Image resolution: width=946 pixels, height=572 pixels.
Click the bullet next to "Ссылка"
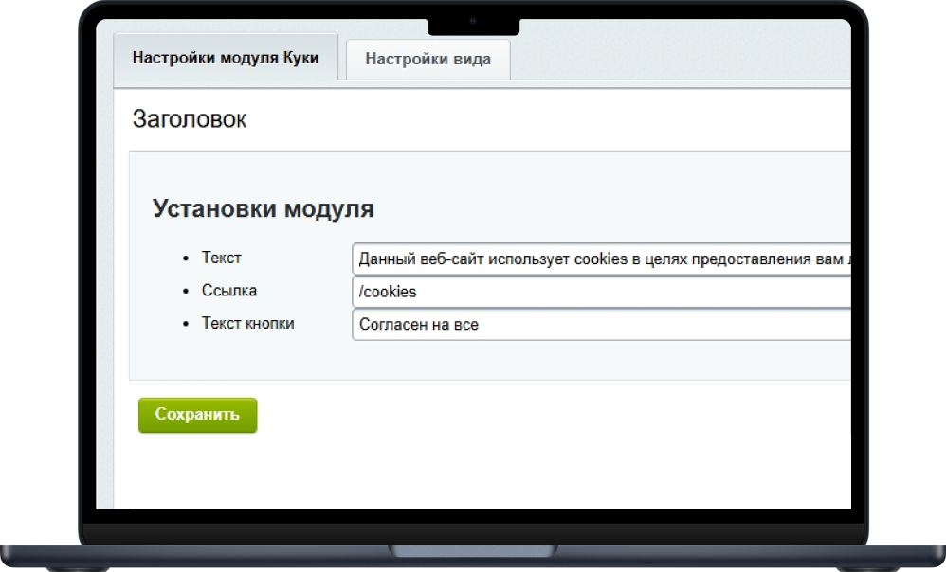pos(186,291)
